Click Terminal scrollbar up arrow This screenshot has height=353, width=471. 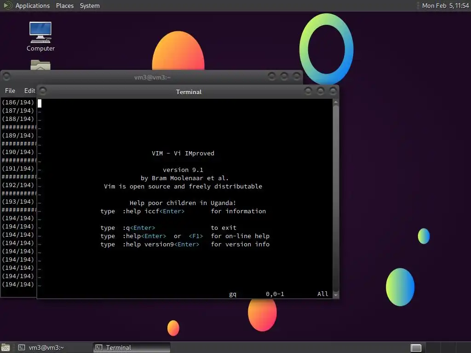pos(336,102)
